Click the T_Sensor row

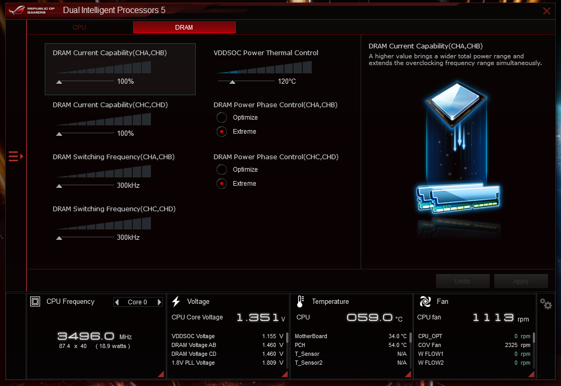point(351,354)
